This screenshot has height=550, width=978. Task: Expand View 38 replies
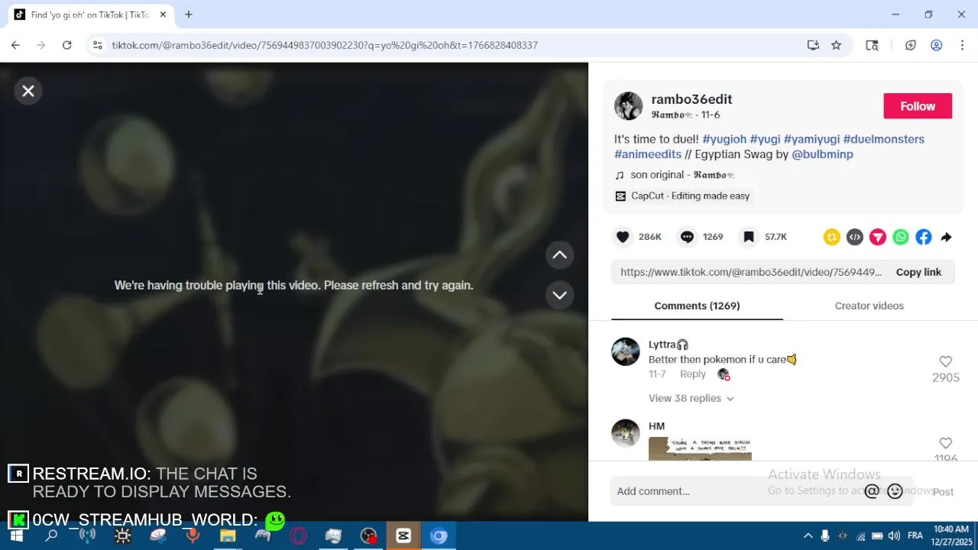(691, 398)
